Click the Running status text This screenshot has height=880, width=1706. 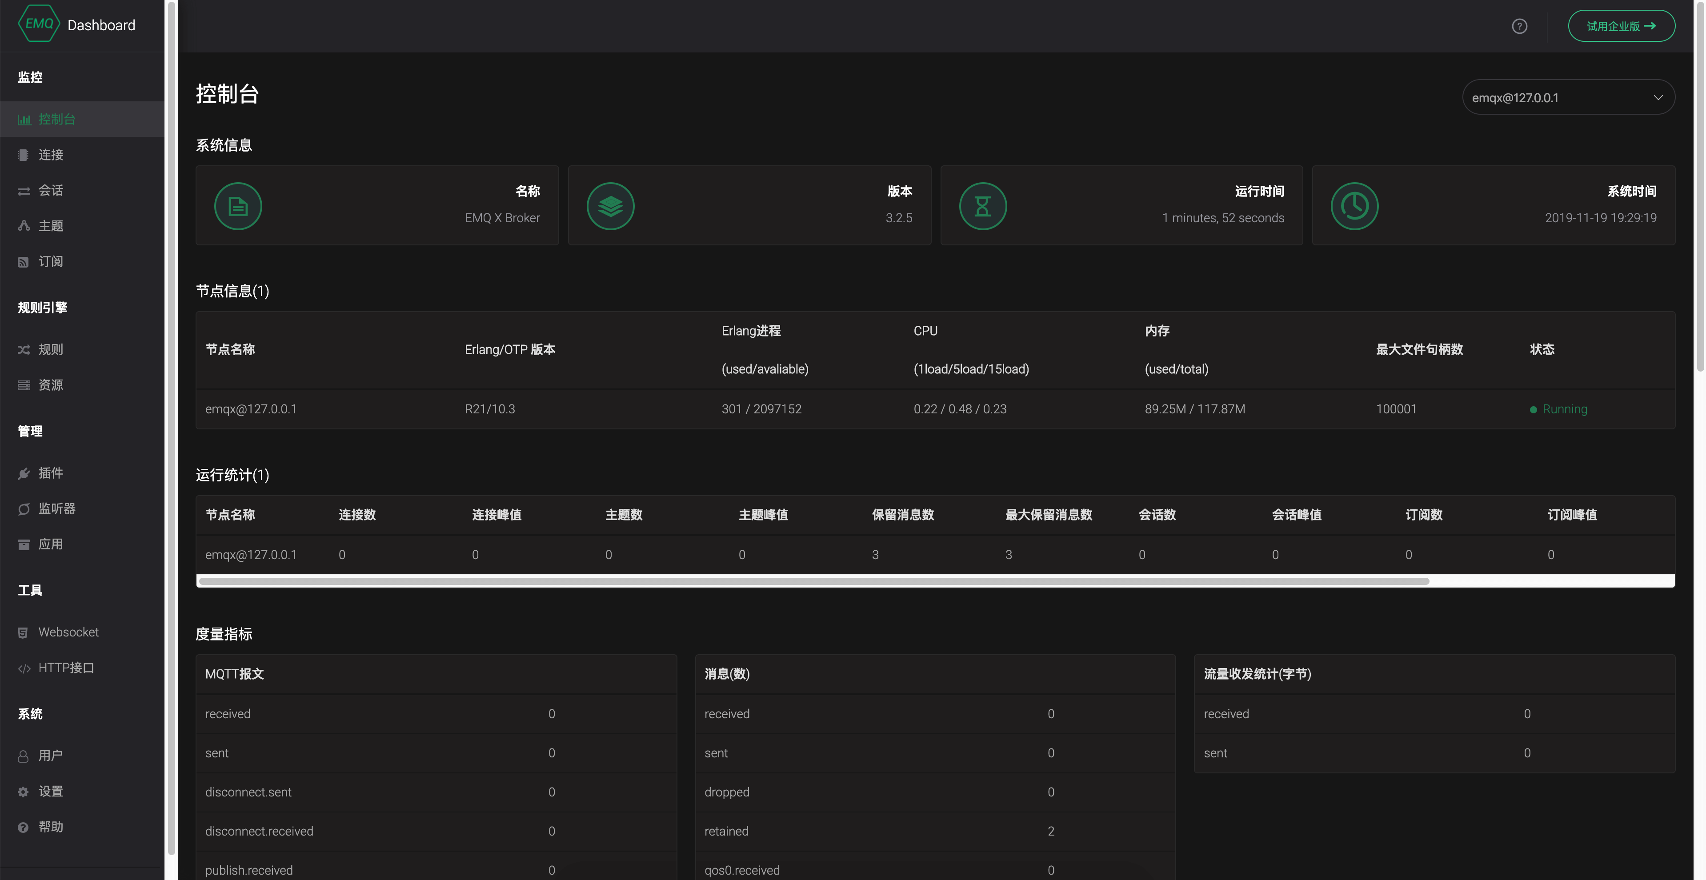coord(1564,409)
